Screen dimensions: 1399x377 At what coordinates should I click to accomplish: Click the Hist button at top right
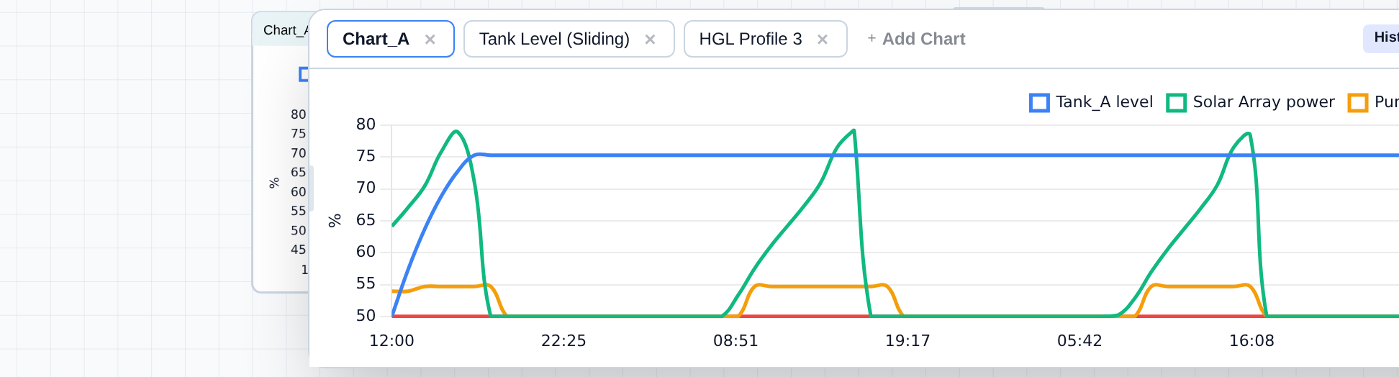[x=1382, y=38]
